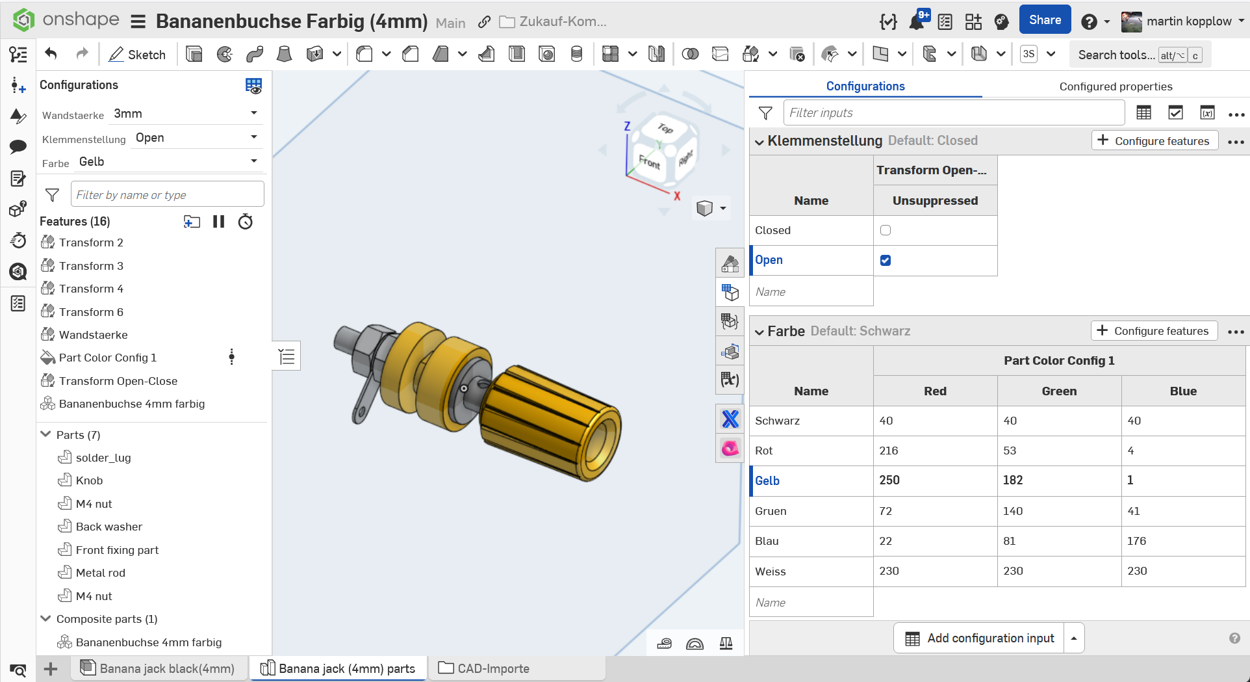The image size is (1250, 682).
Task: Check the Closed row Unsuppressed checkbox
Action: click(885, 230)
